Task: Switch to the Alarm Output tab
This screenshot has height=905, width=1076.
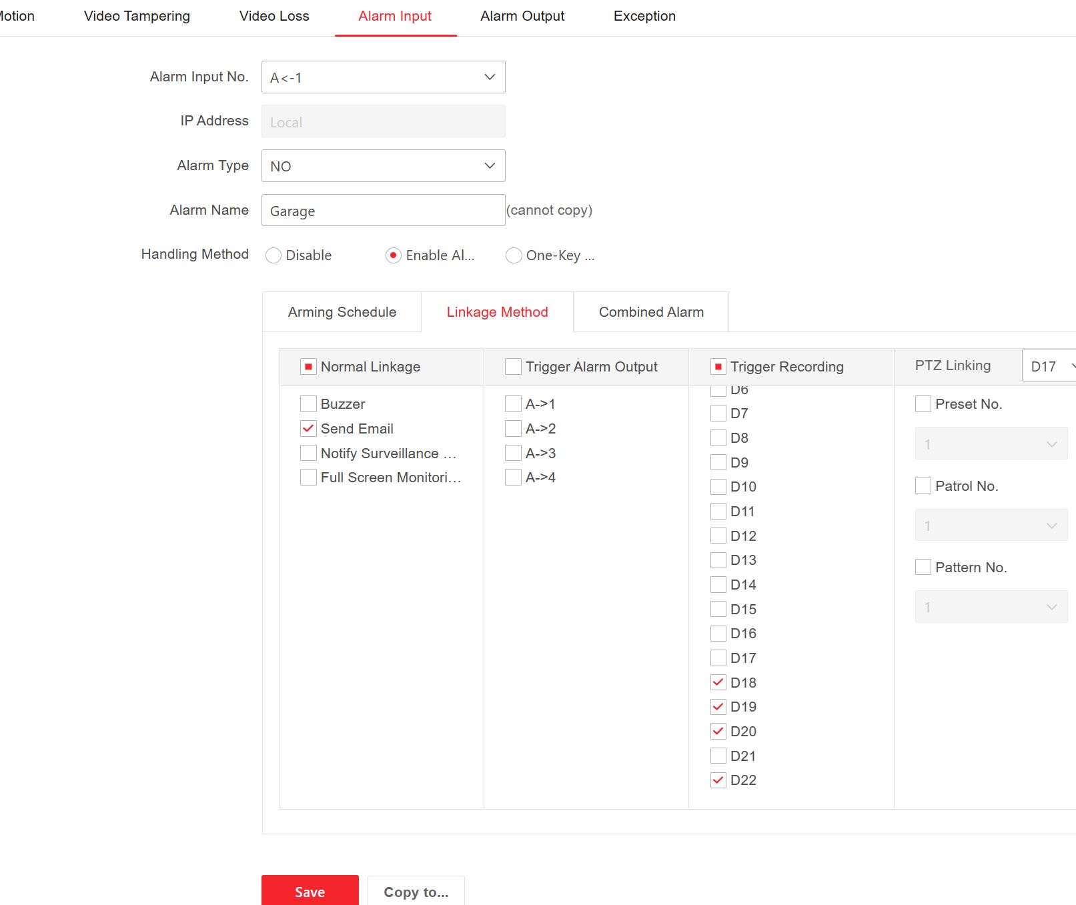Action: (522, 16)
